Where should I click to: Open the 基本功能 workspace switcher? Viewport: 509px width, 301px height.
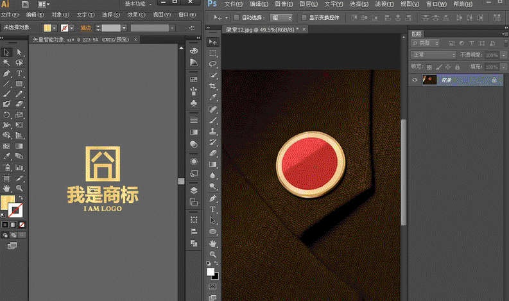137,4
